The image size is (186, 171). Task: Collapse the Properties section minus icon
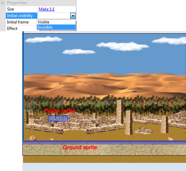pyautogui.click(x=2, y=3)
